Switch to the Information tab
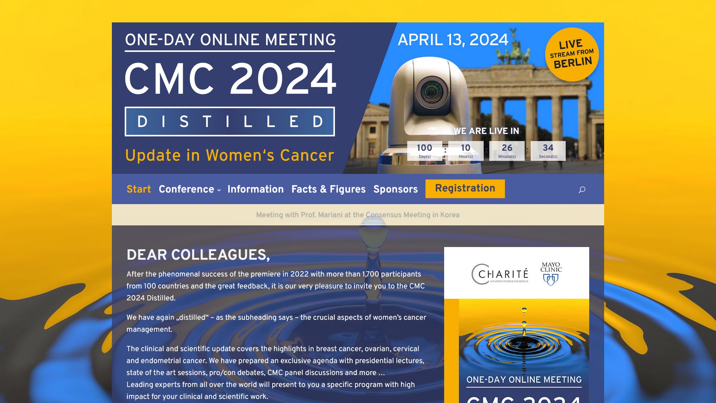The width and height of the screenshot is (716, 403). coord(255,190)
